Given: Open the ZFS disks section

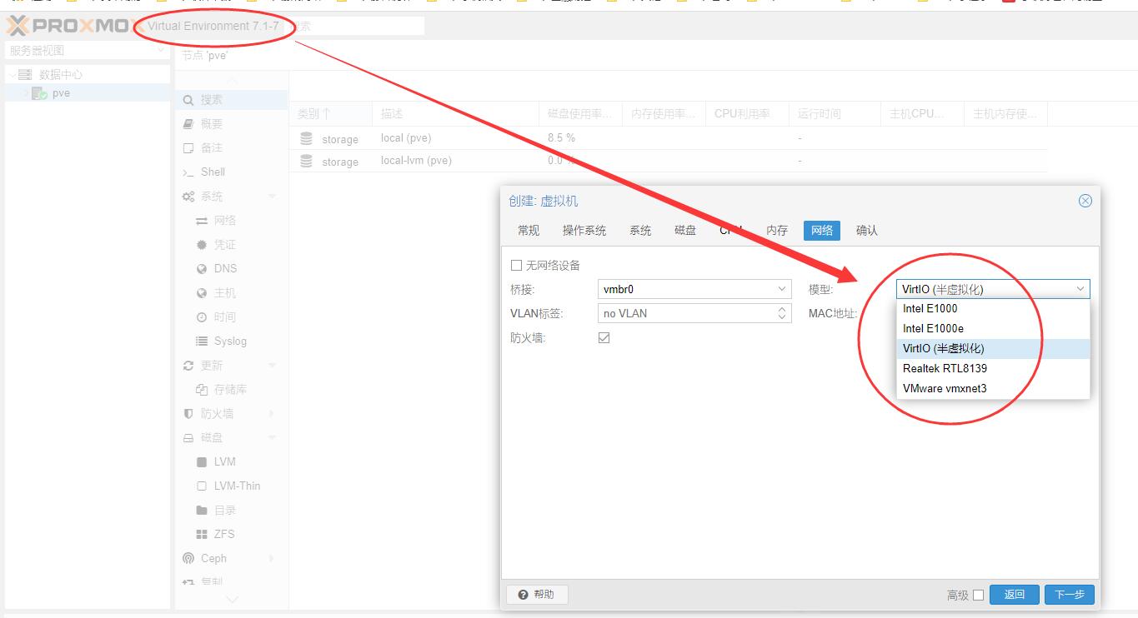Looking at the screenshot, I should pos(223,534).
